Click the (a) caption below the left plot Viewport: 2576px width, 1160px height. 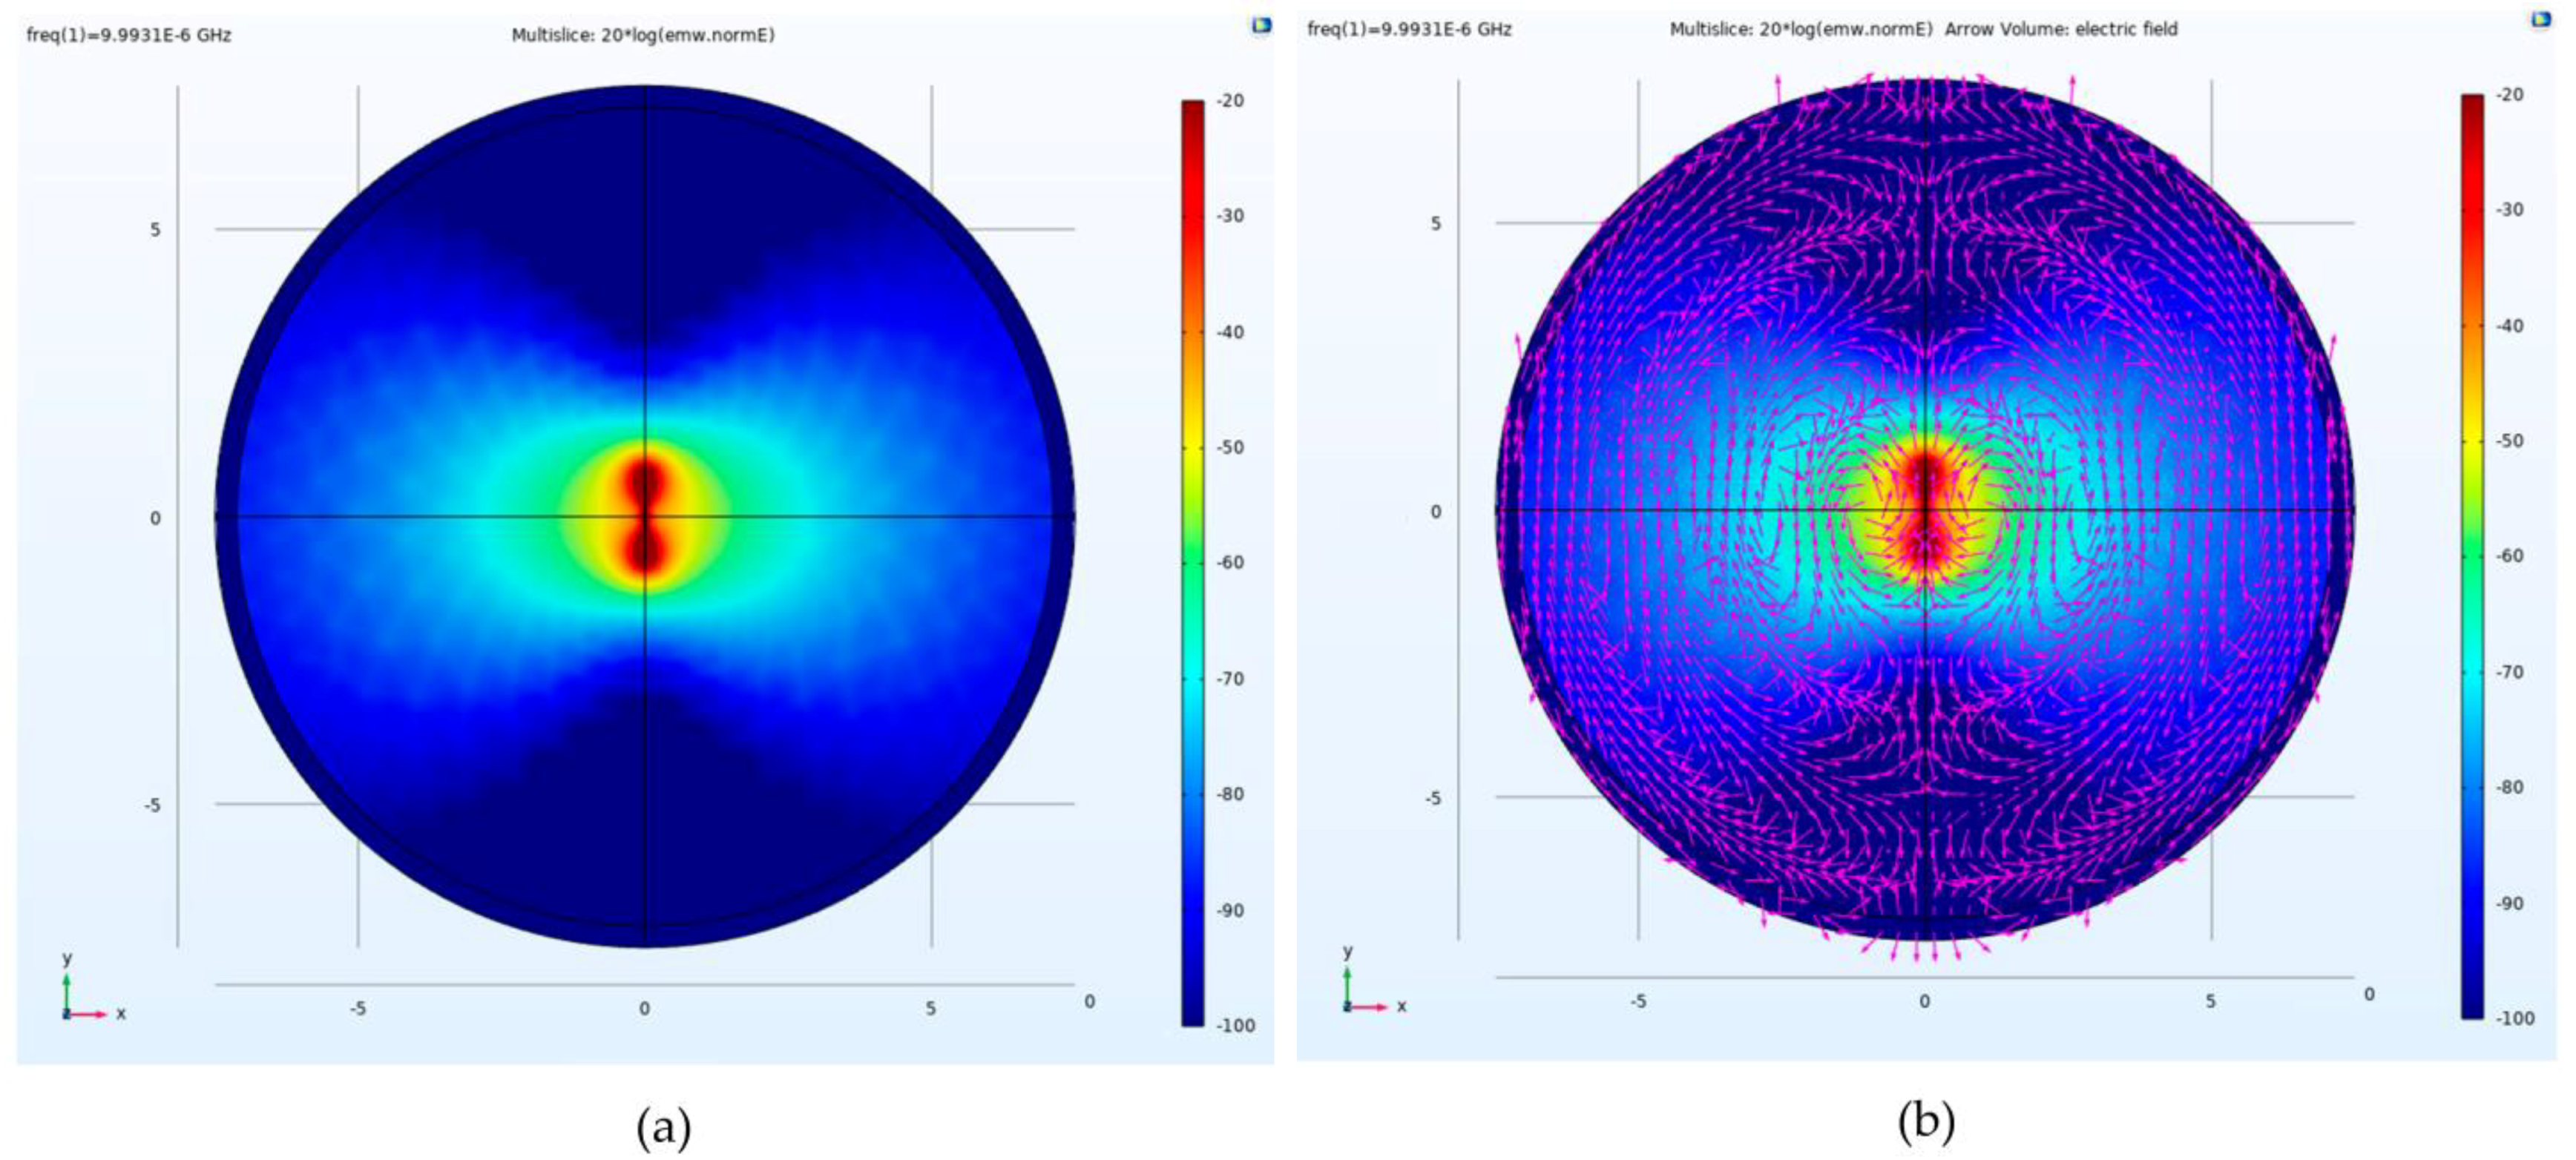(663, 1128)
